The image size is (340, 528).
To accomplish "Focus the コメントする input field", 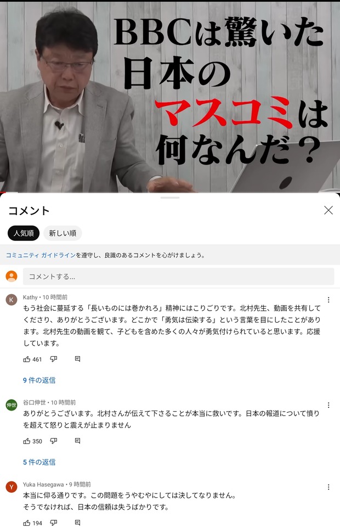I will tap(179, 277).
